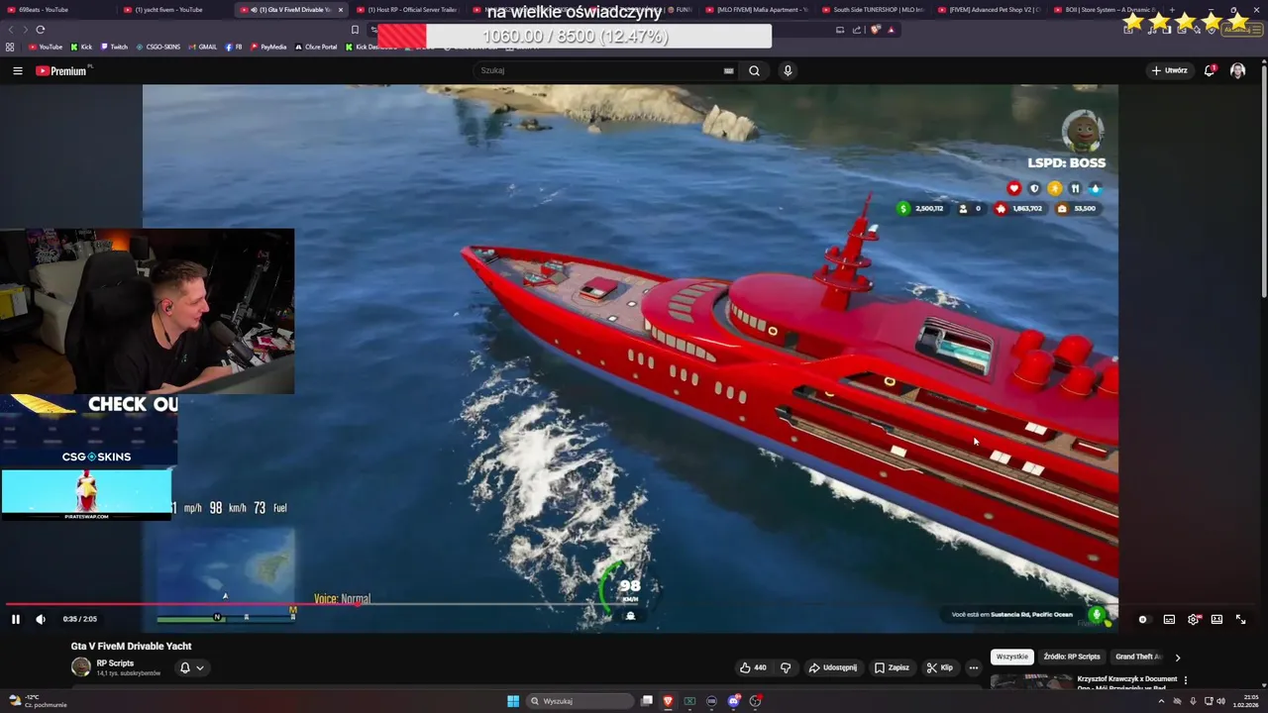Click the Klip clip button

point(940,667)
